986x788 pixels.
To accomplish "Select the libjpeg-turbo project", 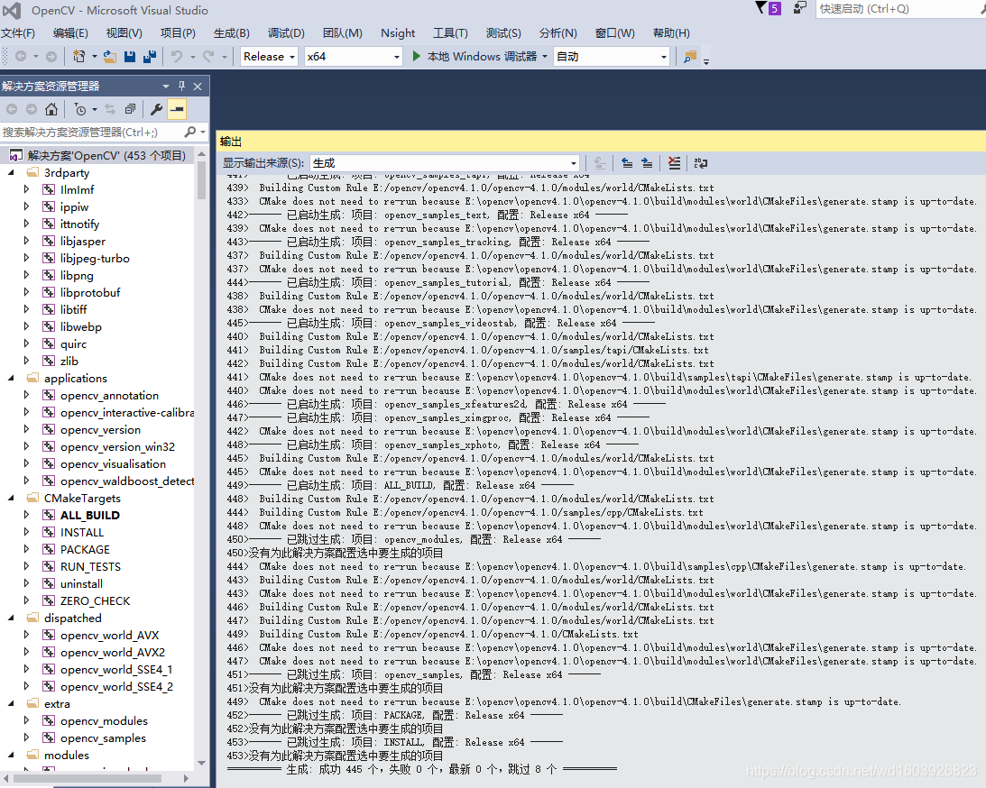I will tap(95, 258).
